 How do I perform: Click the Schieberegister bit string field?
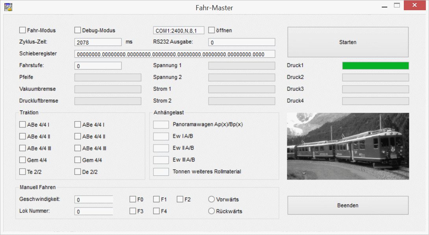tap(175, 54)
